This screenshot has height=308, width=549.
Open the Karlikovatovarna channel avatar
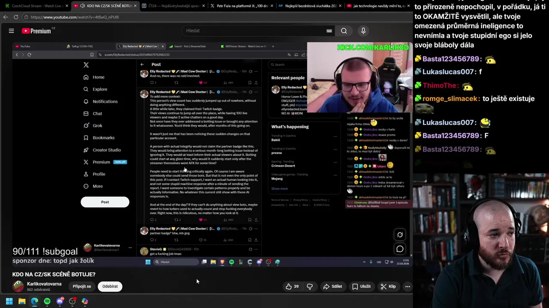click(x=18, y=286)
